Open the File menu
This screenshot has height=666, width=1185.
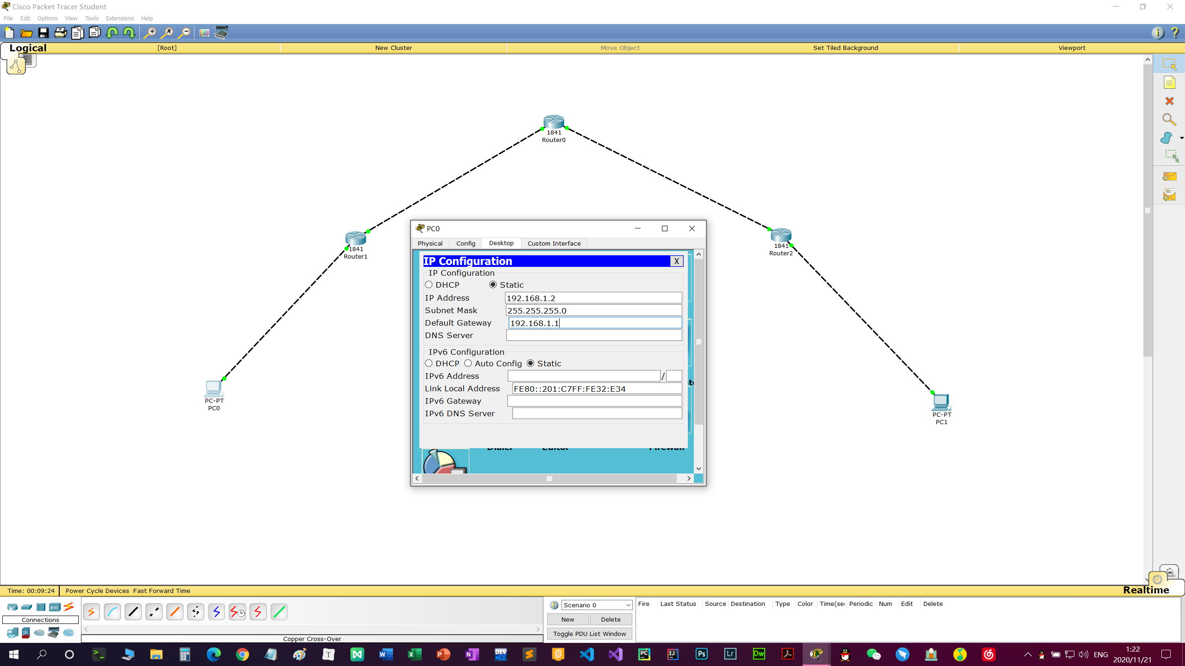8,18
